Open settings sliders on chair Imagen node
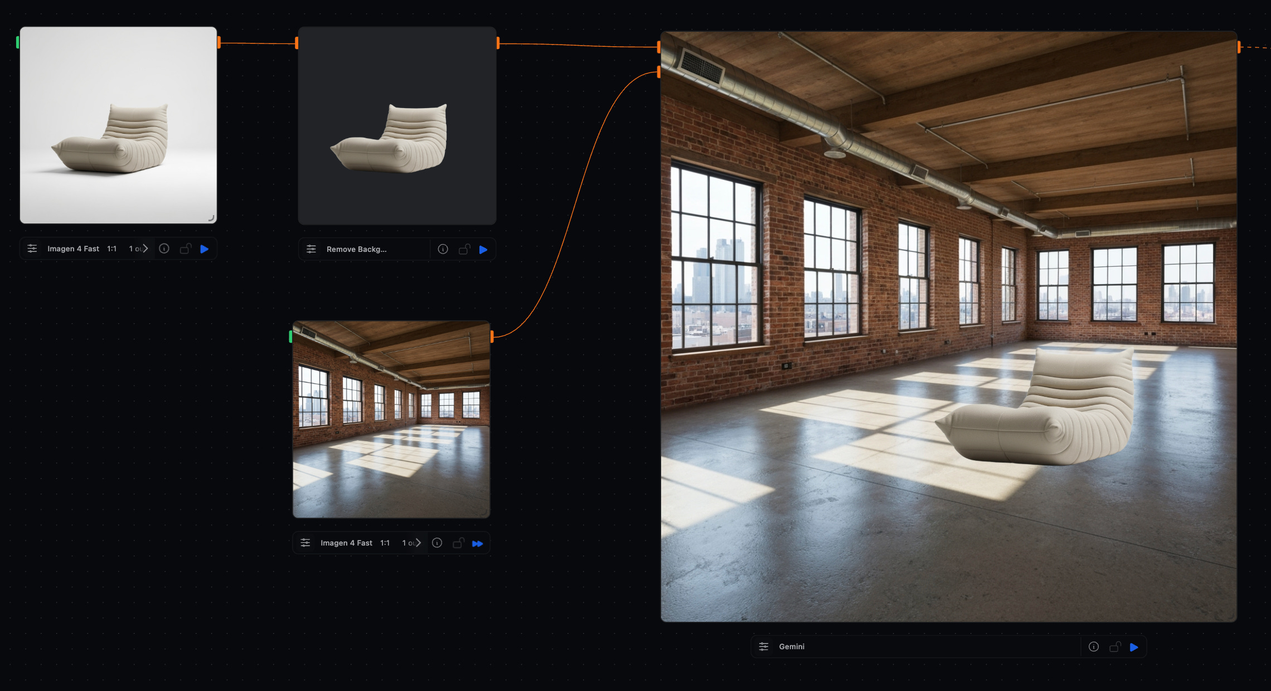 pos(32,249)
